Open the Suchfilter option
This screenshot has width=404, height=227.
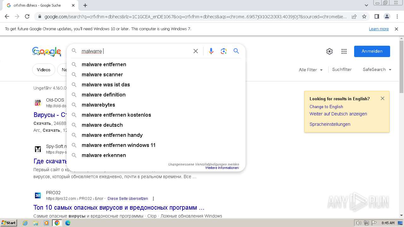point(342,70)
